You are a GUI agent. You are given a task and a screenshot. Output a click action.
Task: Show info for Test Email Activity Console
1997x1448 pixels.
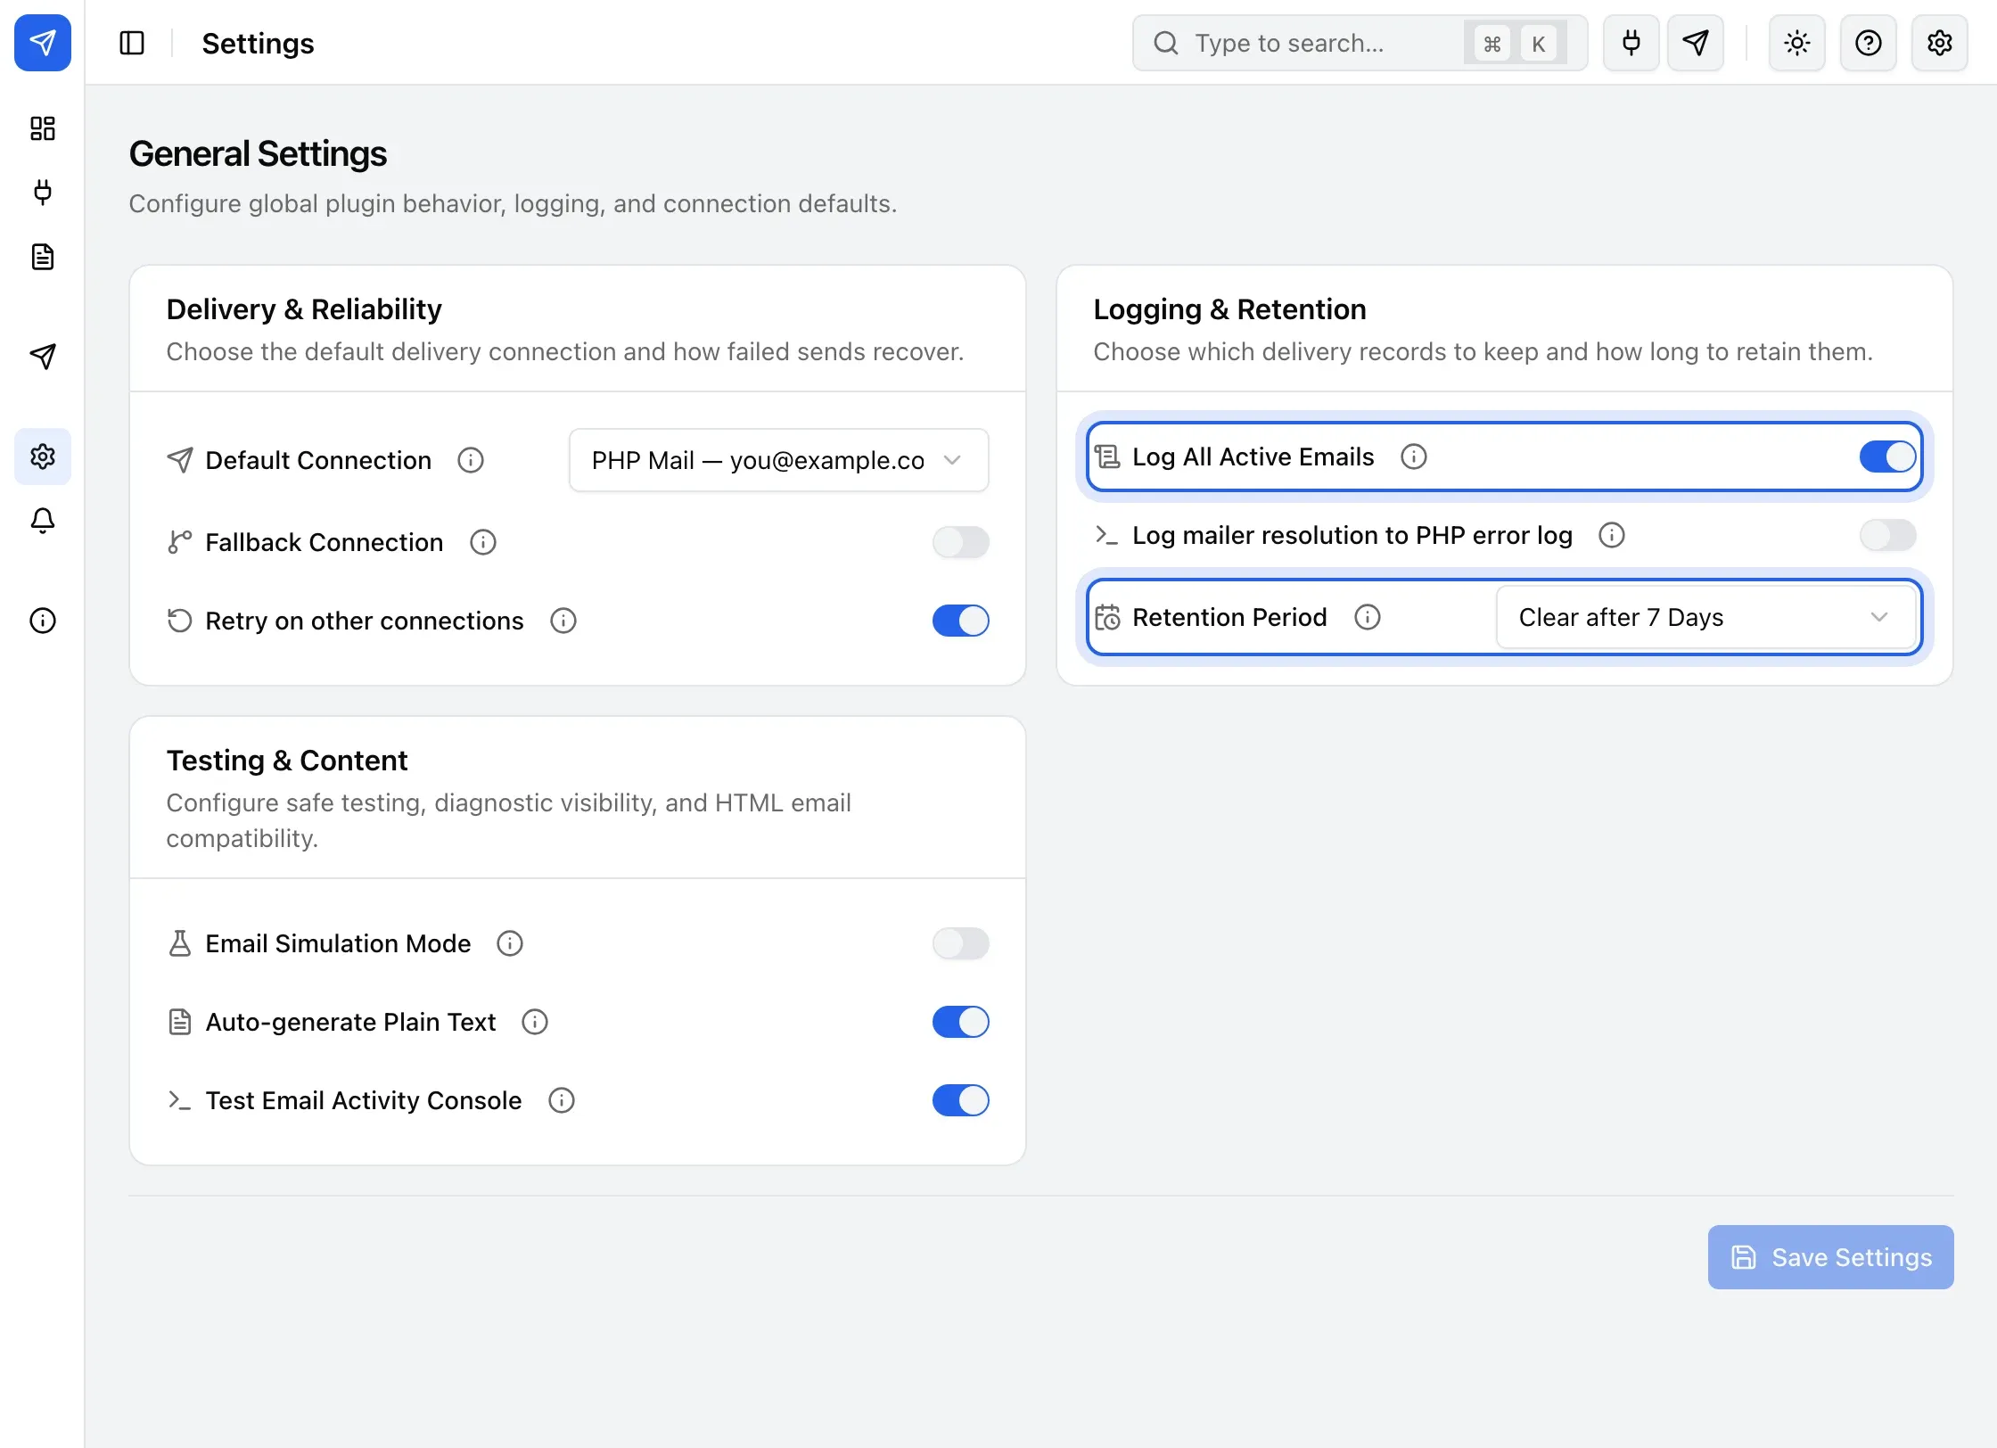(562, 1100)
